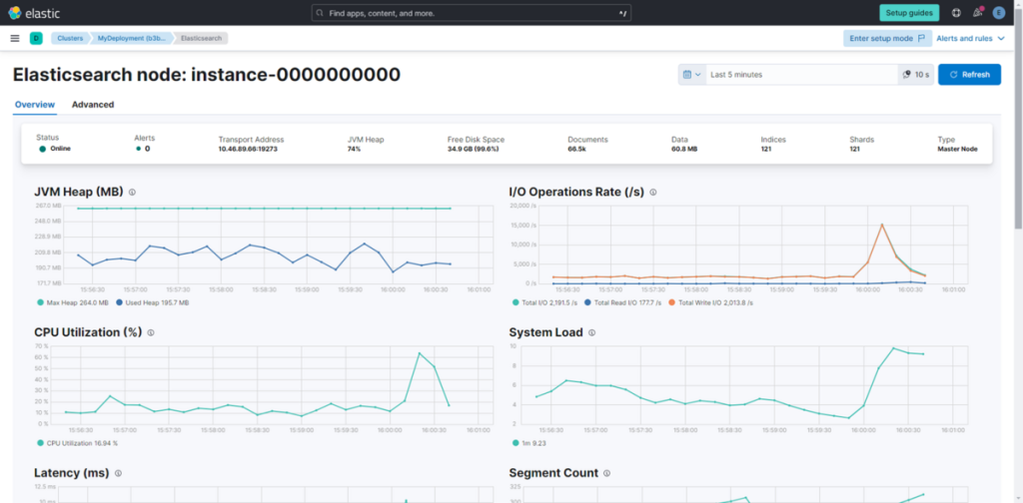
Task: Go to Clusters breadcrumb
Action: click(68, 38)
